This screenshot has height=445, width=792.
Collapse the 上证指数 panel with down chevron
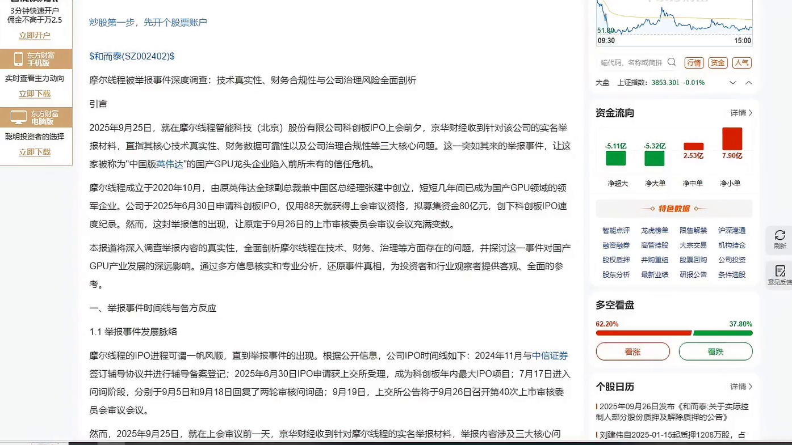pyautogui.click(x=732, y=82)
